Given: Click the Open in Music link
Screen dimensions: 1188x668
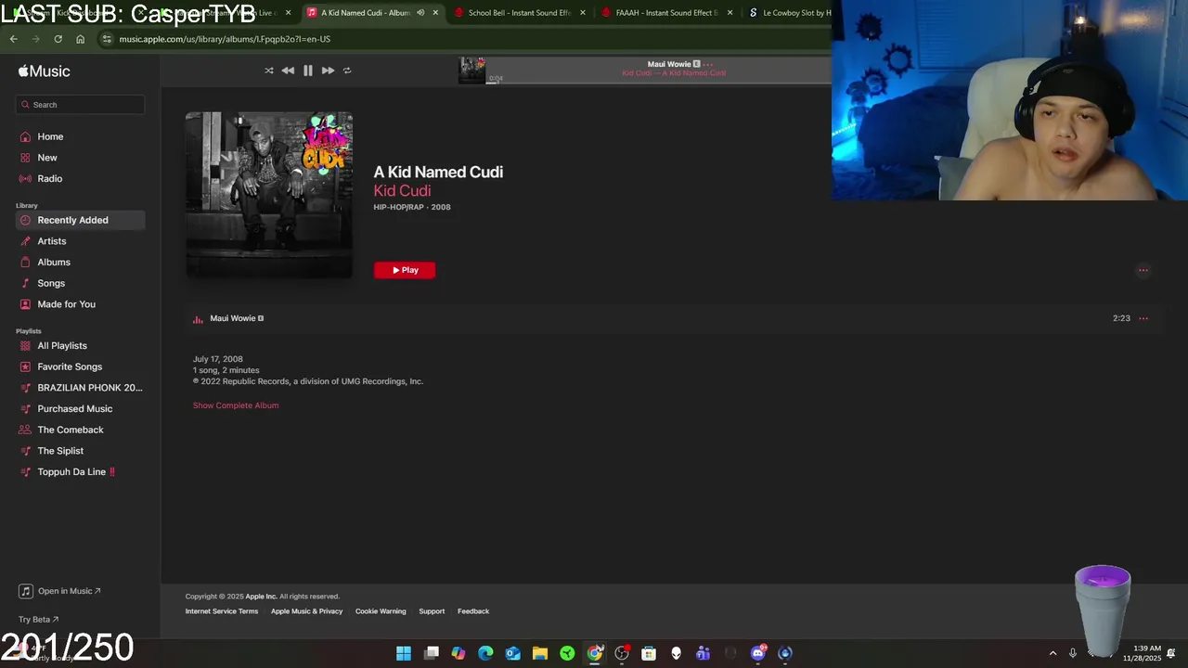Looking at the screenshot, I should tap(61, 591).
